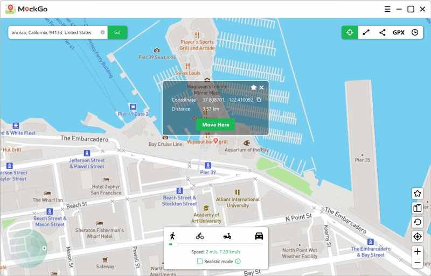Click the Safeway shopping cart icon
This screenshot has height=276, width=431.
(105, 259)
